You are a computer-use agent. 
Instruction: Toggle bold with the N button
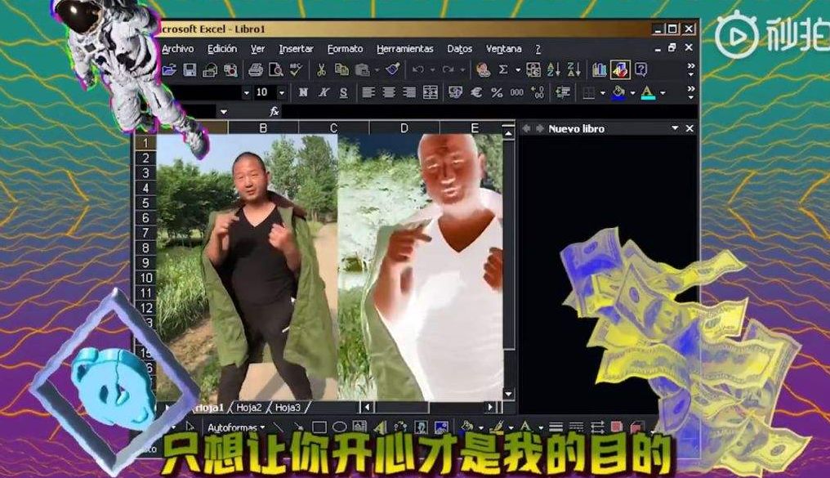(x=304, y=92)
